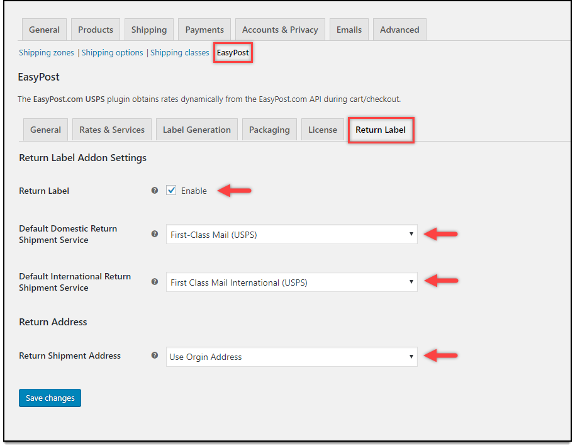Switch to the top General settings tab
The width and height of the screenshot is (575, 448).
[45, 30]
